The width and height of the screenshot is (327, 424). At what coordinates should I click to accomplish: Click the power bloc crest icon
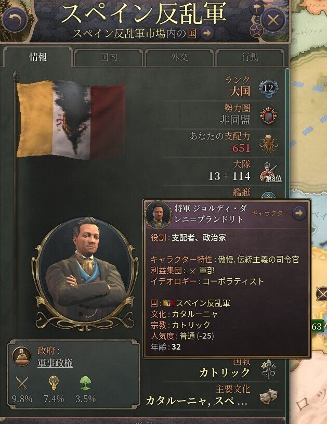click(268, 115)
